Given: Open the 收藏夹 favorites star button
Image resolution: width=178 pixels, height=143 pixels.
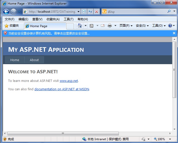Looking at the screenshot, I should [x=12, y=26].
